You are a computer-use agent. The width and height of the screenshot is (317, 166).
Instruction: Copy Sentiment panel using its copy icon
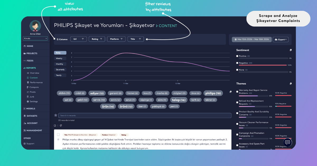tap(291, 50)
